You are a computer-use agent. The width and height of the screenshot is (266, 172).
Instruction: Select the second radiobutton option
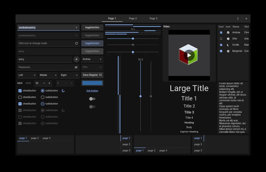click(x=43, y=97)
